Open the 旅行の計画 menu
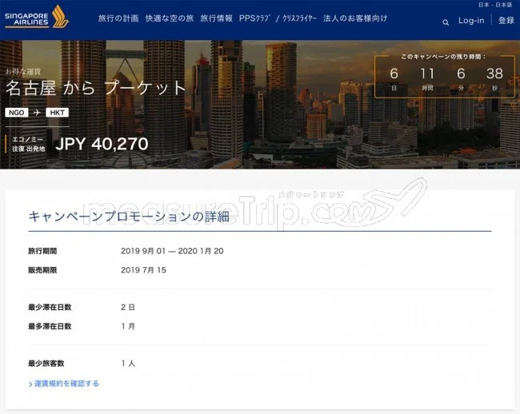Viewport: 520px width, 414px height. click(x=118, y=18)
